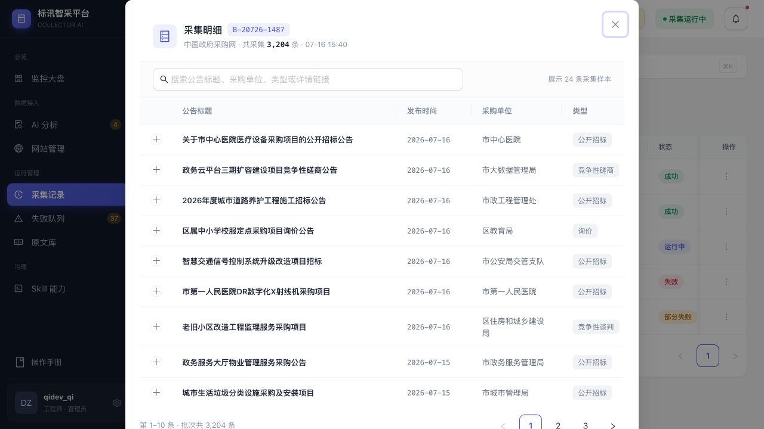
Task: Expand row 市第一人民医院DR数字化X射线机
Action: pos(156,291)
